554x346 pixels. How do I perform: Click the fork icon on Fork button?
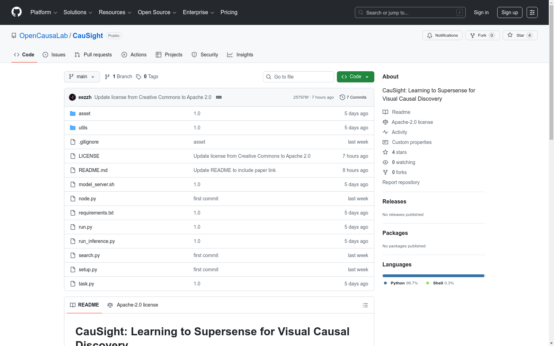(473, 35)
